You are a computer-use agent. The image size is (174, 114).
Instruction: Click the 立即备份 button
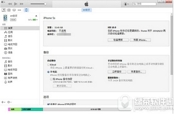tap(117, 72)
